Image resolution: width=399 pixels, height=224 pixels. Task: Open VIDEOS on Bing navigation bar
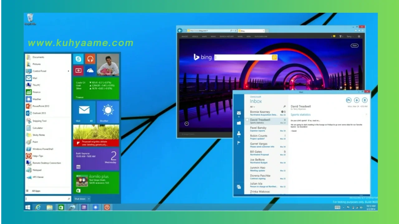click(195, 36)
